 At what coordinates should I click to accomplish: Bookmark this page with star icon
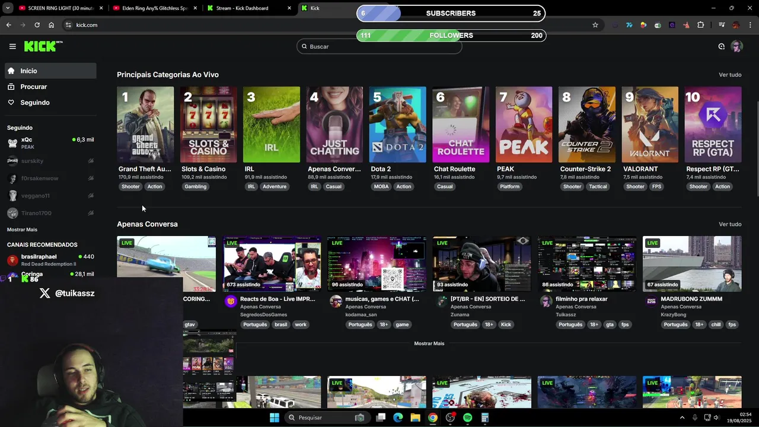pyautogui.click(x=595, y=25)
